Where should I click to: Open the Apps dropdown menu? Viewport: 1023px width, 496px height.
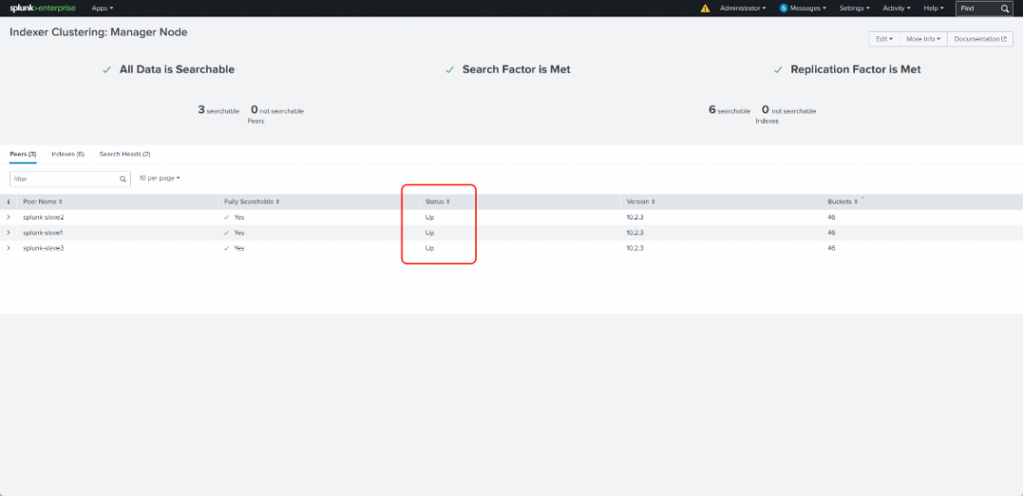point(103,8)
